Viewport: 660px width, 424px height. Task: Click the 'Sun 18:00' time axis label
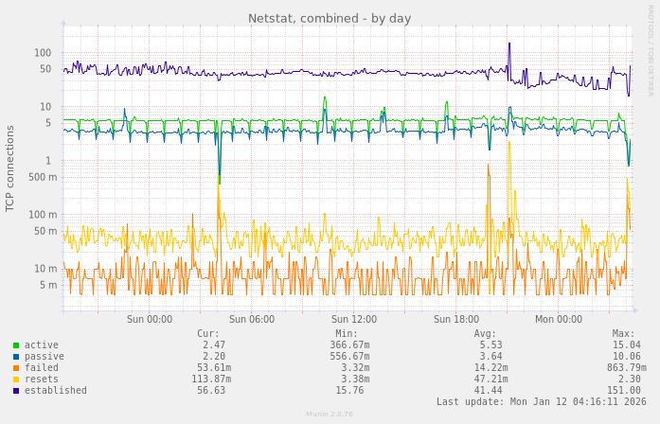pos(456,319)
